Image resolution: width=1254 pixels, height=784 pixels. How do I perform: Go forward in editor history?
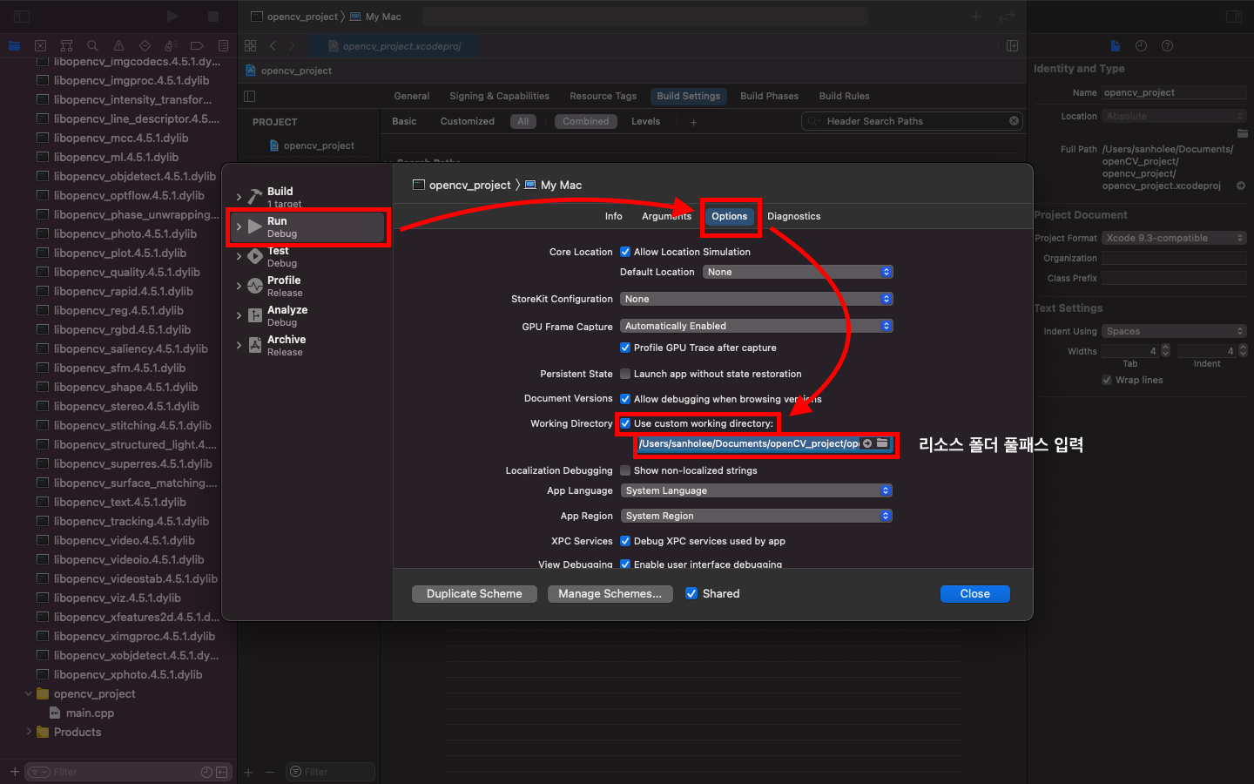(292, 45)
